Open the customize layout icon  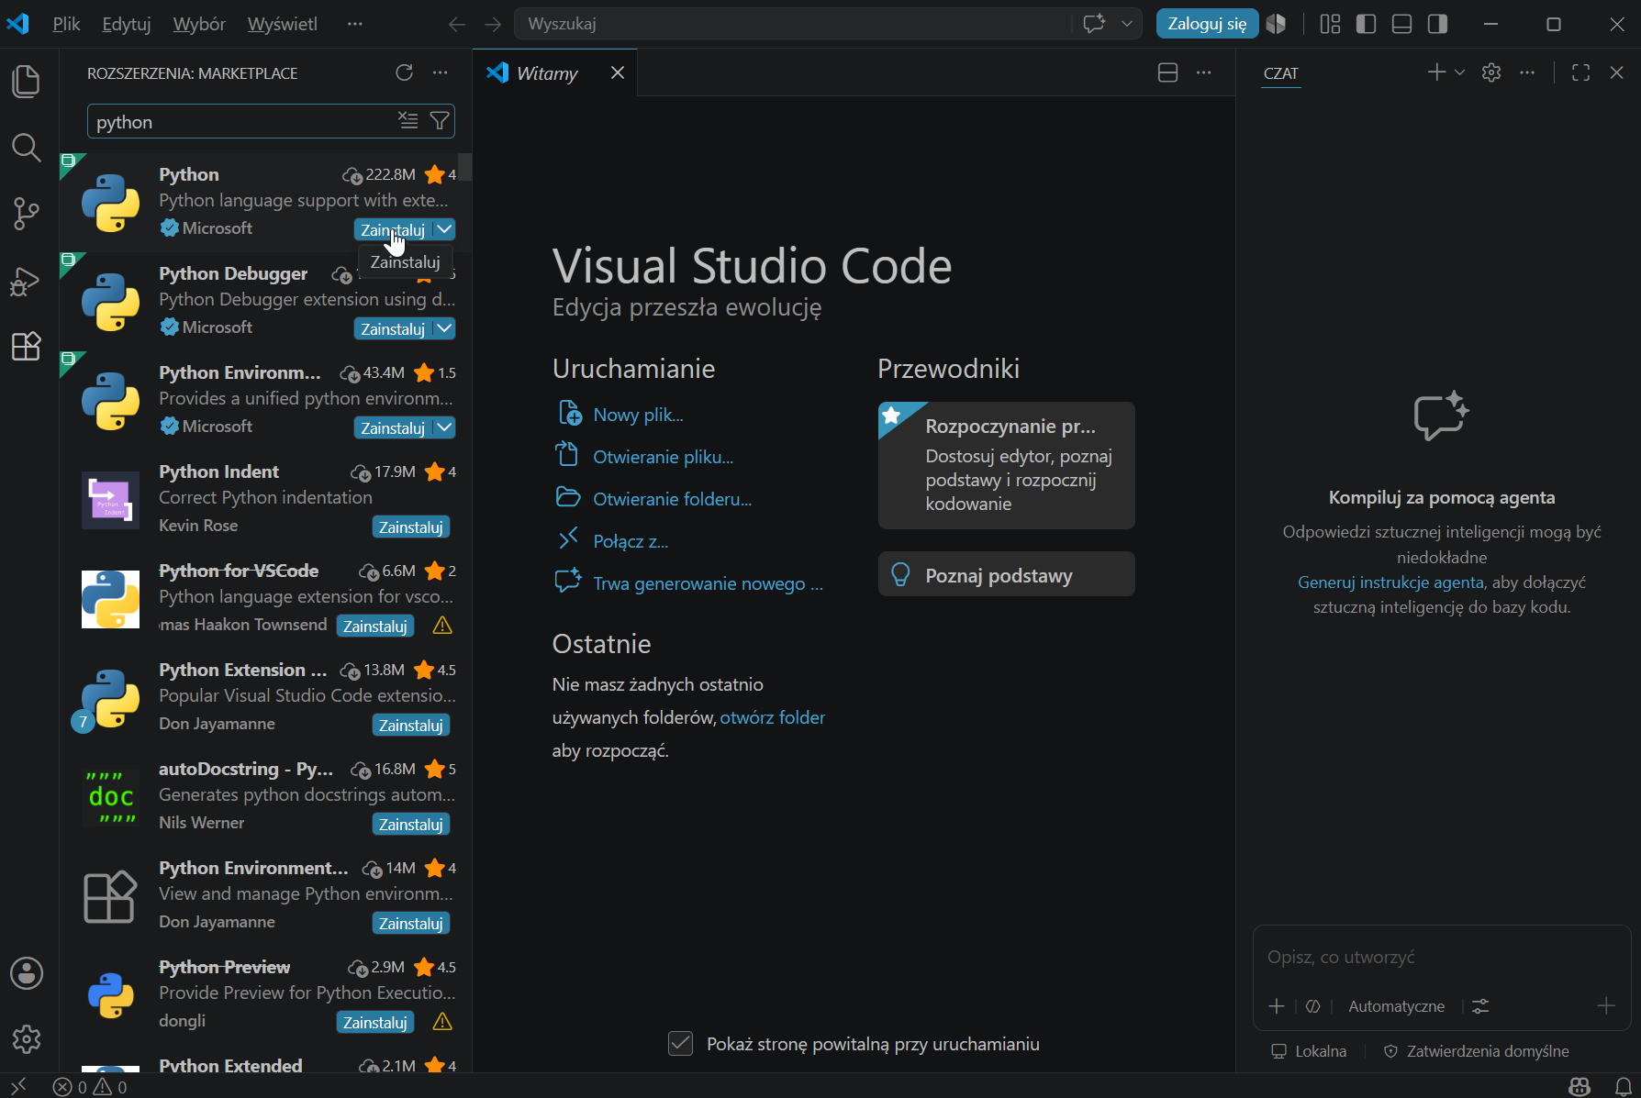(1330, 24)
